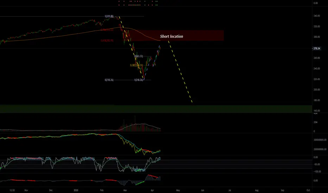This screenshot has height=193, width=328.
Task: Click the Jun label on time axis
Action: pos(202,190)
